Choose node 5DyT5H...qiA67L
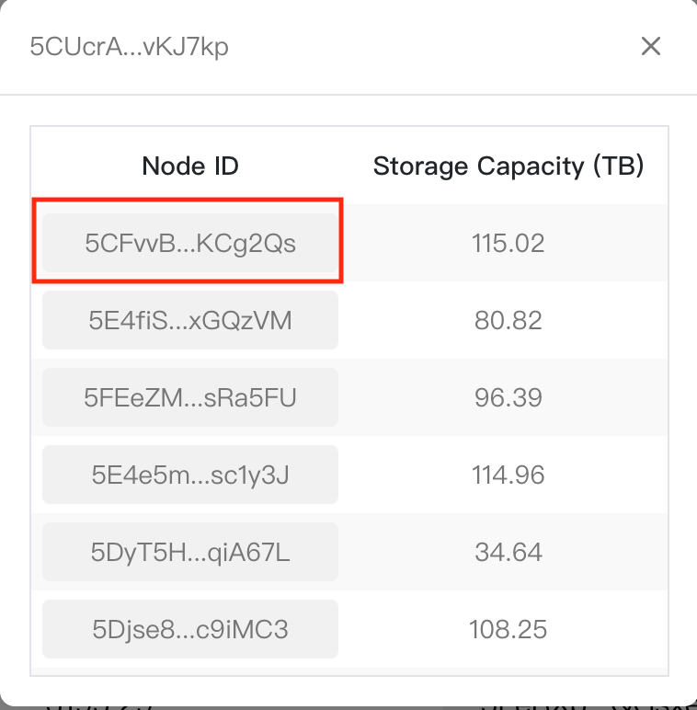Screen dimensions: 697x710 point(190,553)
